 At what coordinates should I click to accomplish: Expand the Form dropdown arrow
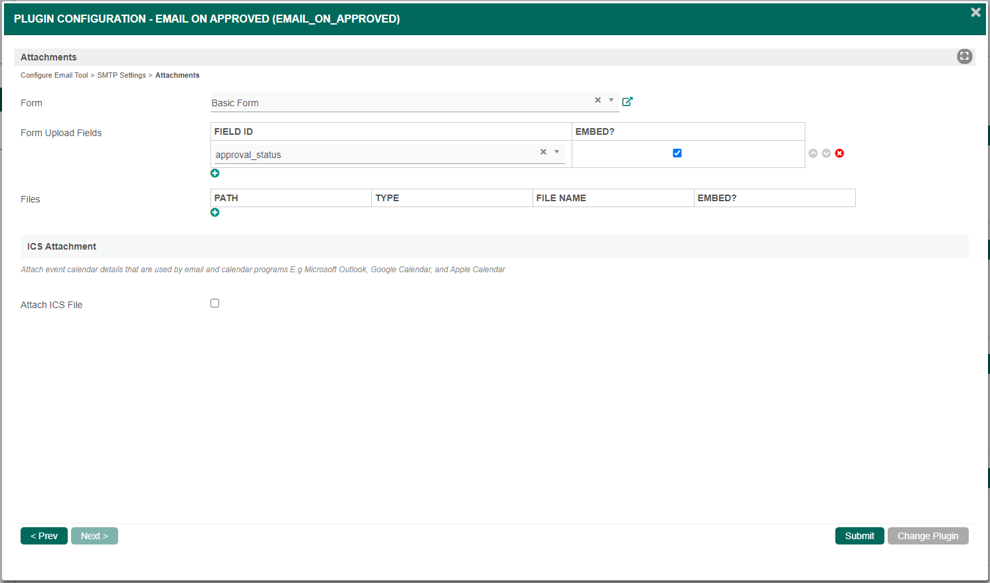click(611, 100)
